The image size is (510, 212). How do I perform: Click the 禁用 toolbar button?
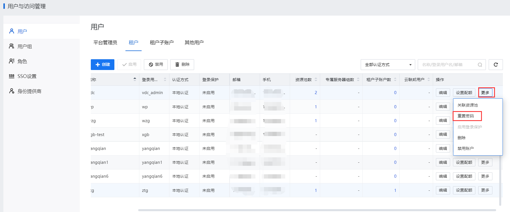click(x=156, y=65)
